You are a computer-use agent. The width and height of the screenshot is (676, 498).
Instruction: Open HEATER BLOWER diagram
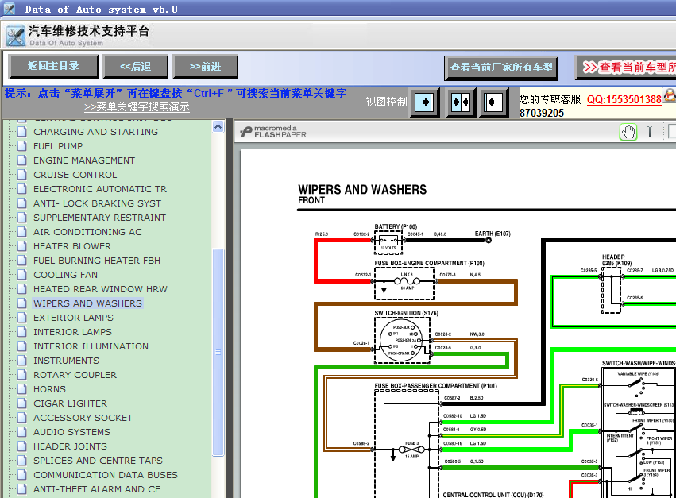72,245
